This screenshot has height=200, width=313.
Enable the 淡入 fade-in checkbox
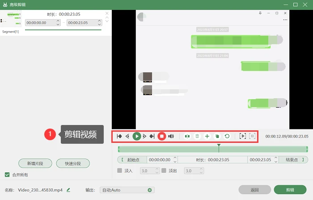(119, 171)
